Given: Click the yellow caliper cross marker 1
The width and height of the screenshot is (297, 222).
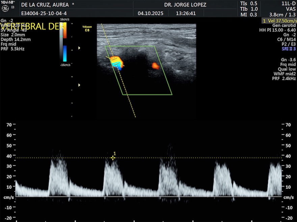Looking at the screenshot, I should [113, 158].
